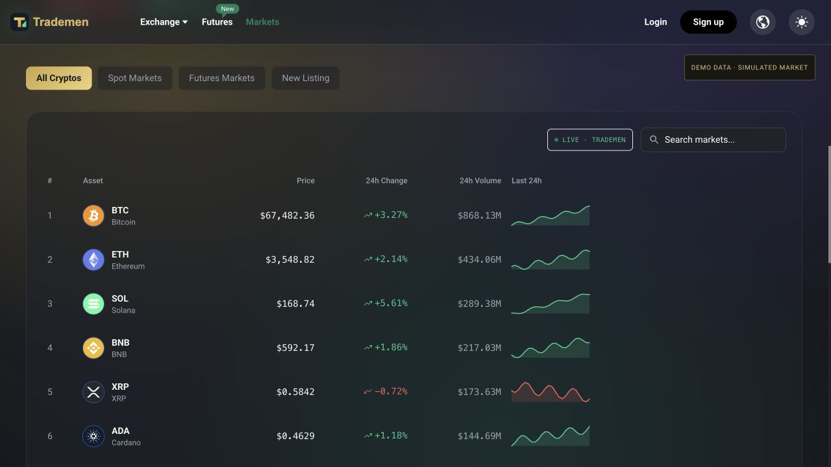Sort by 24h Volume column header

point(480,181)
